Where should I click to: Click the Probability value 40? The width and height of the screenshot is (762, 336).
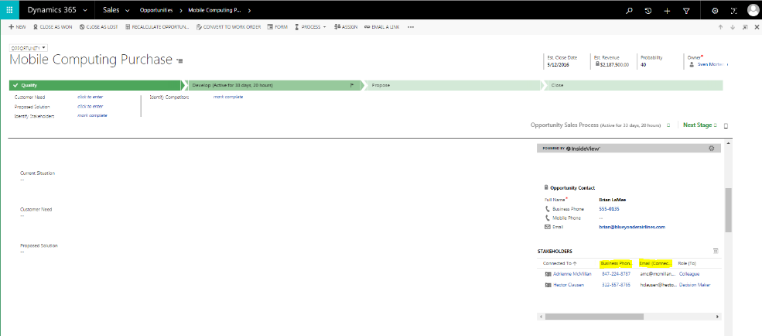[643, 64]
